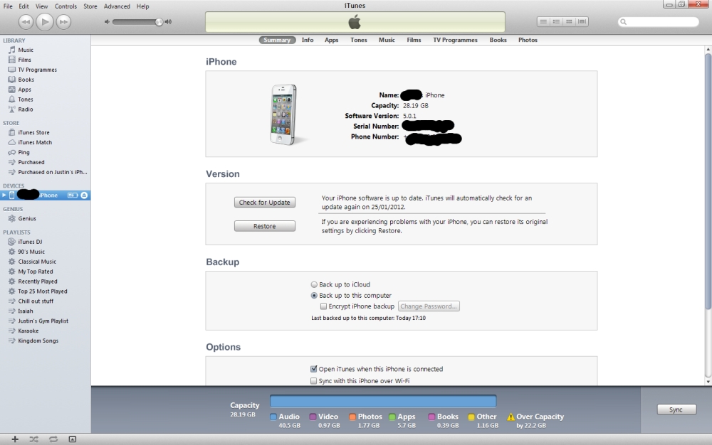Open the device Music tab

387,40
